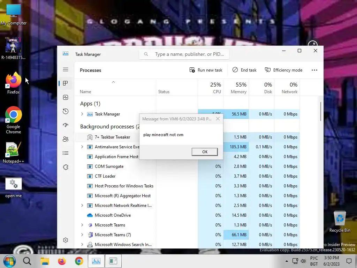
Task: Open the taskbar clock showing 3:50 PM
Action: 331,261
